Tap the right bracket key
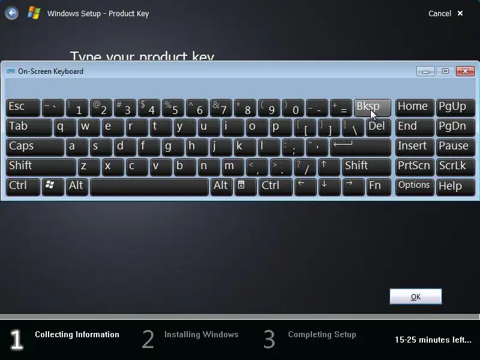480x360 pixels. pos(329,128)
